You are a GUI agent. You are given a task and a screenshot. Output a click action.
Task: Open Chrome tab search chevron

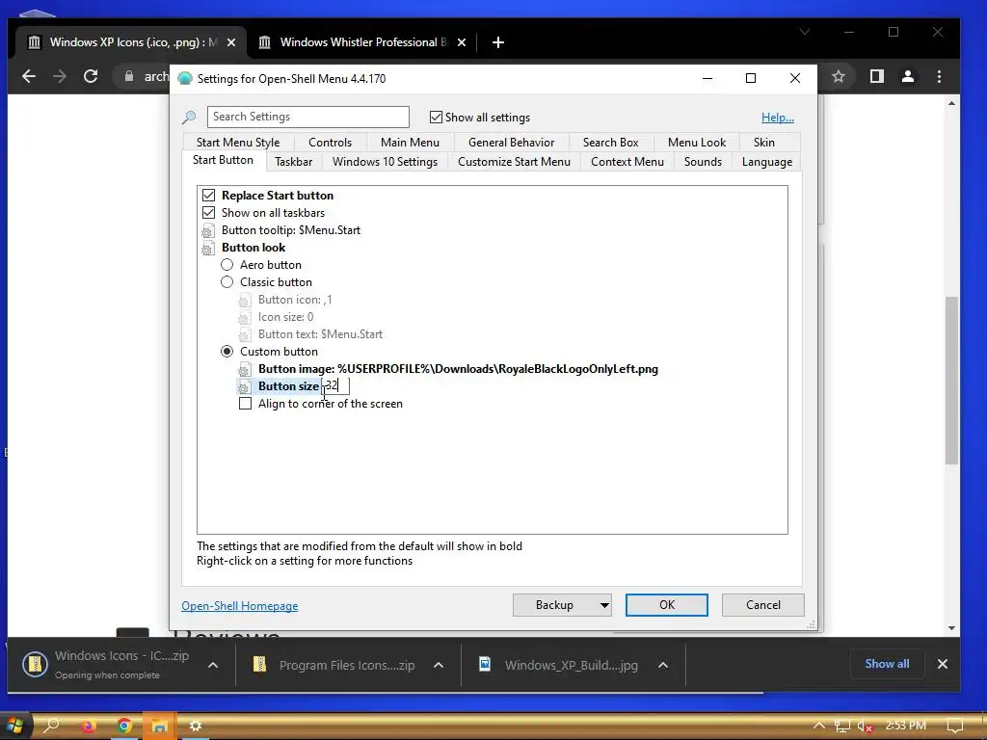[805, 32]
